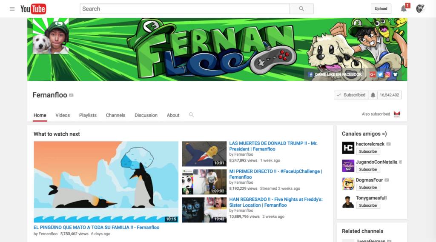Screen dimensions: 436x242
Task: Open Google Plus link on banner
Action: 373,74
